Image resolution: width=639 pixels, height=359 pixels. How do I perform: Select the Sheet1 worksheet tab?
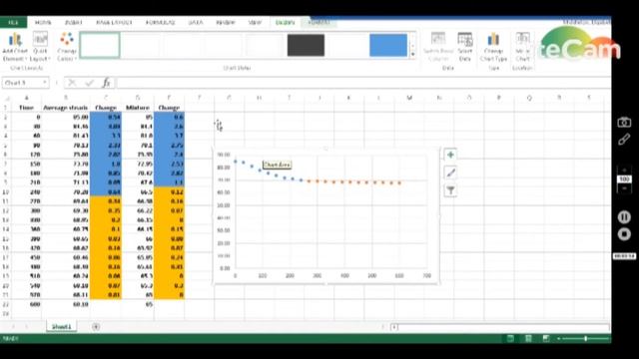pyautogui.click(x=62, y=326)
